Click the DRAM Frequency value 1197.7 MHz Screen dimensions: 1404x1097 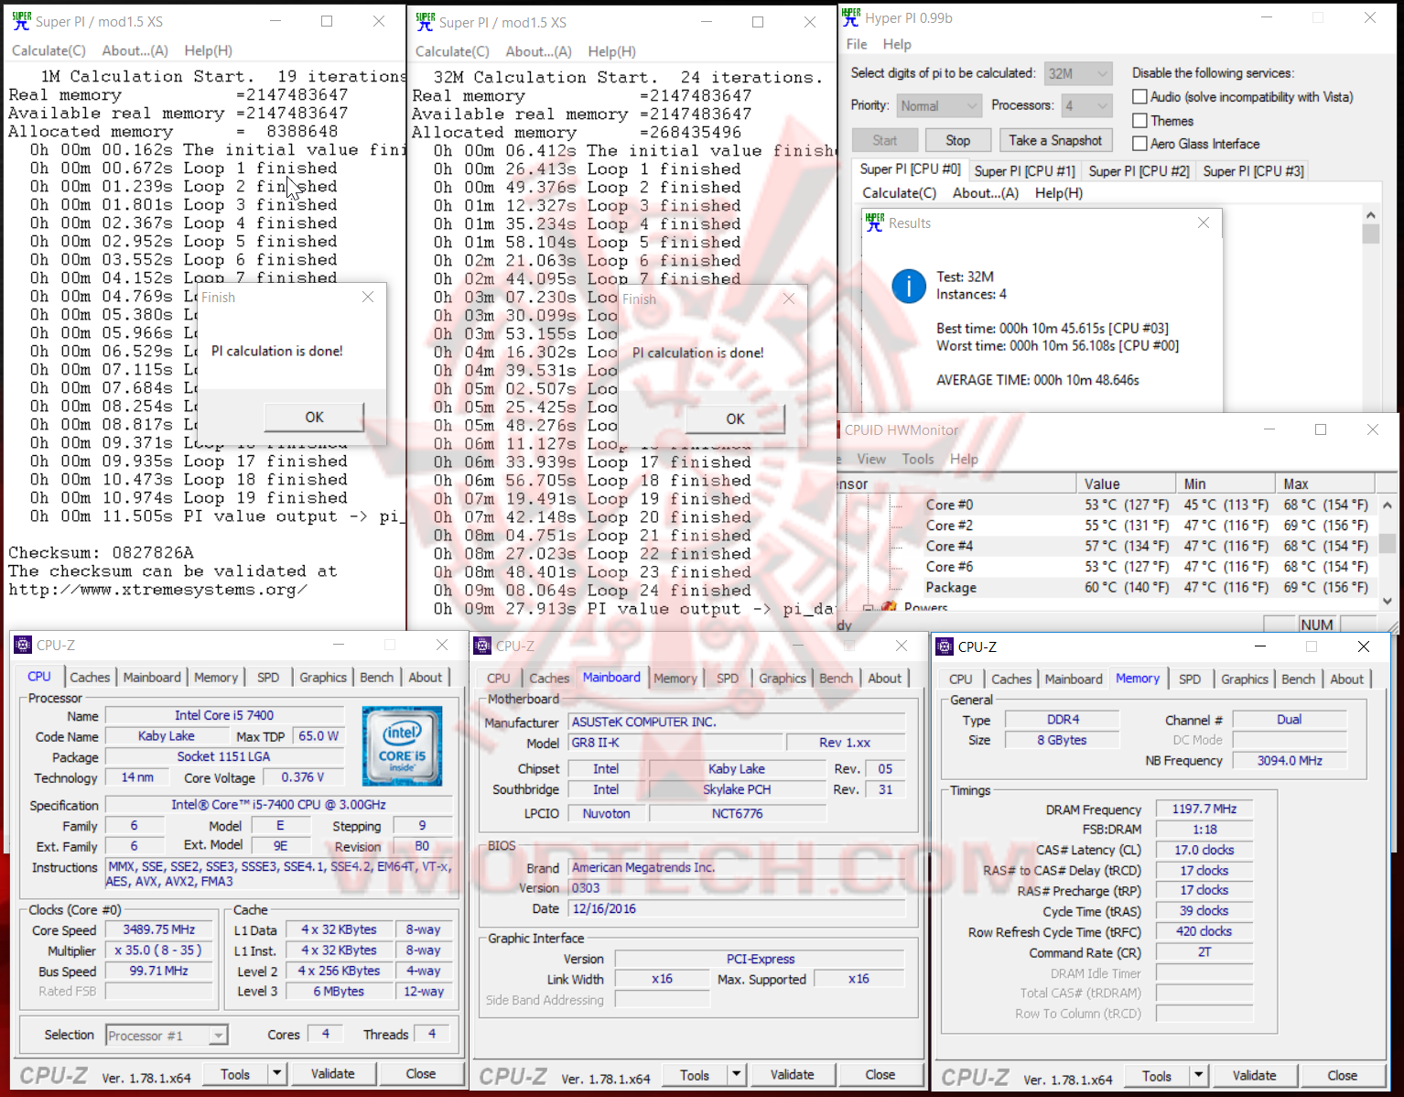click(1204, 809)
